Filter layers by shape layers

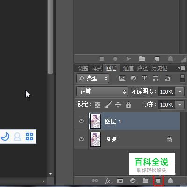point(156,78)
